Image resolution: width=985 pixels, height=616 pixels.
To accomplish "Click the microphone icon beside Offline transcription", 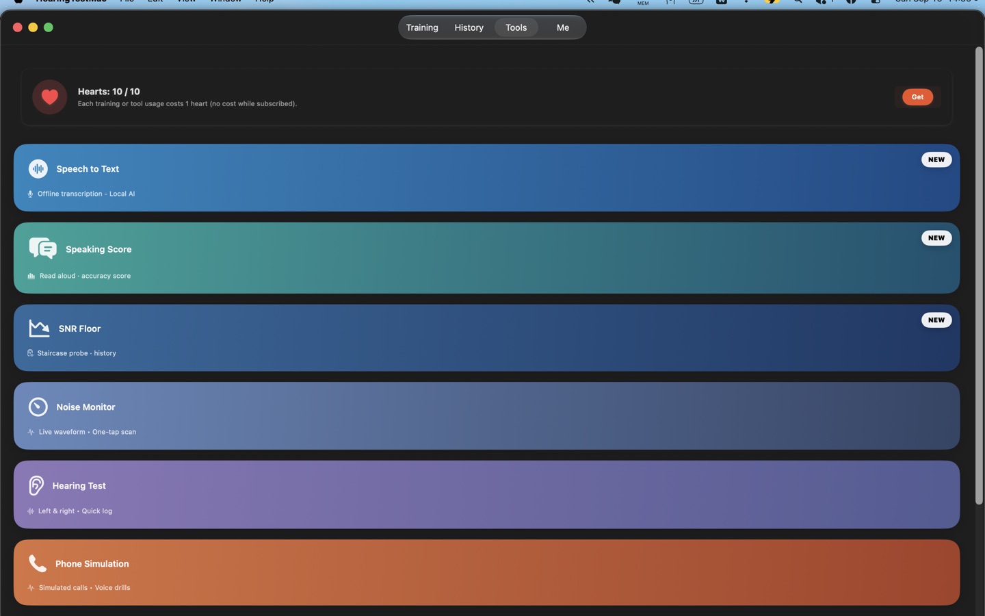I will (x=30, y=194).
